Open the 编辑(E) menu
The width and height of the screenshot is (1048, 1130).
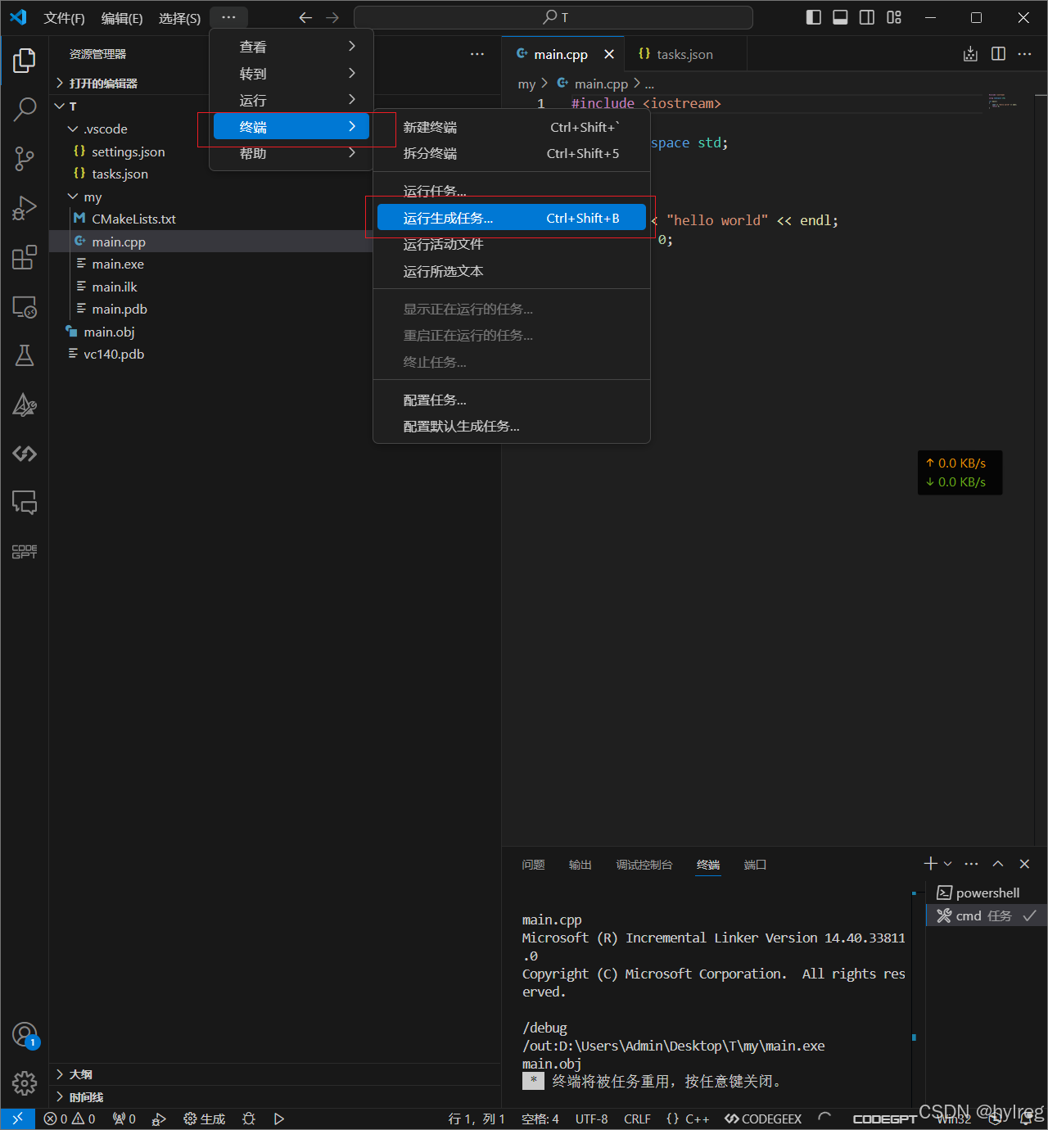click(x=122, y=18)
